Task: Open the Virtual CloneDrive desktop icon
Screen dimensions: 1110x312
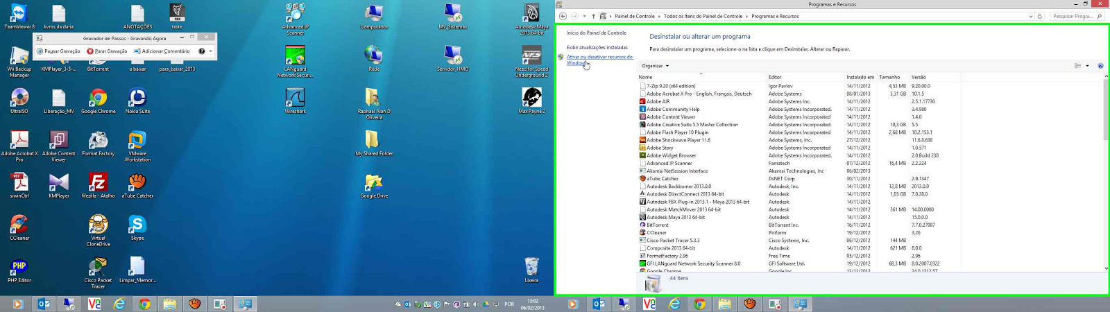Action: pos(98,231)
